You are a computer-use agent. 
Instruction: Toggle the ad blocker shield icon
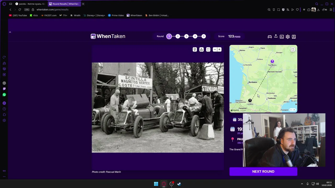pos(283,10)
